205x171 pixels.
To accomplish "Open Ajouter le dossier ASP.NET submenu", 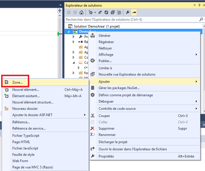I will 45,115.
